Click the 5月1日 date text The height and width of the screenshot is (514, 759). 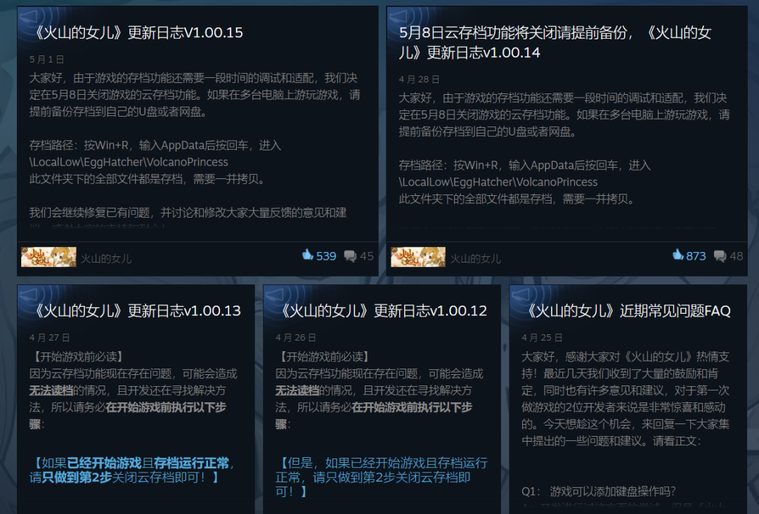[46, 60]
